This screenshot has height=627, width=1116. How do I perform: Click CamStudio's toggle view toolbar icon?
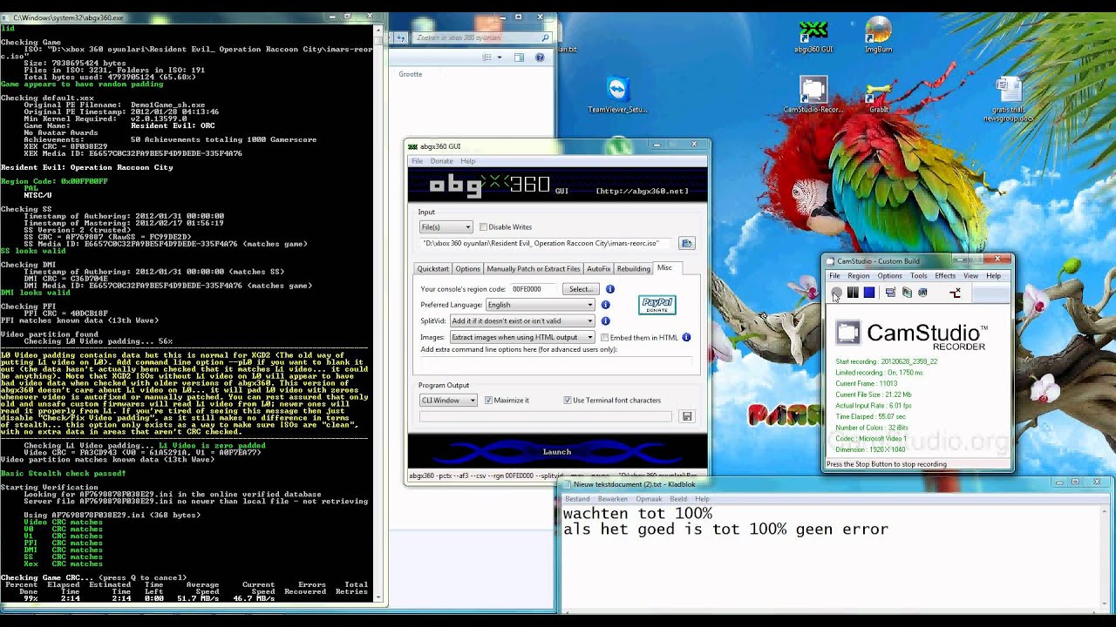(890, 293)
